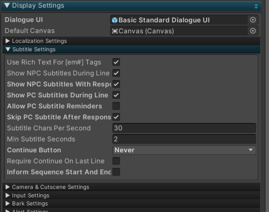Uncheck Show NPC Subtitles During Line
This screenshot has width=269, height=212.
click(x=116, y=73)
